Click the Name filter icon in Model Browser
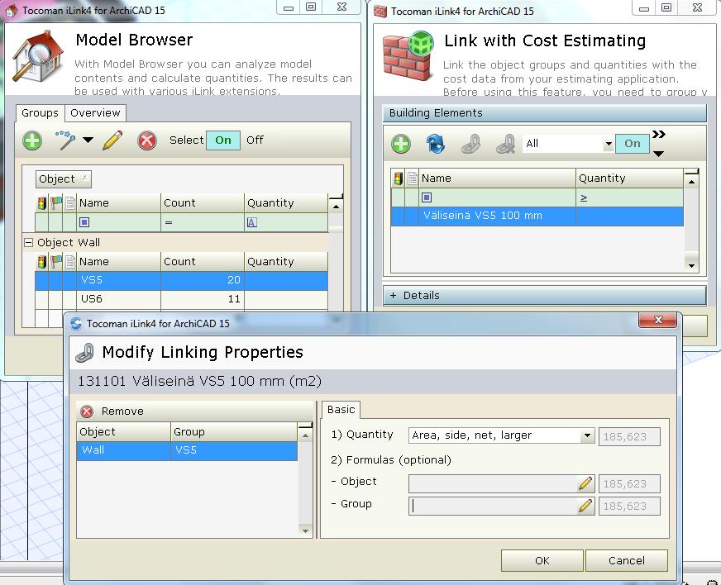Screen dimensions: 721x585 point(84,222)
